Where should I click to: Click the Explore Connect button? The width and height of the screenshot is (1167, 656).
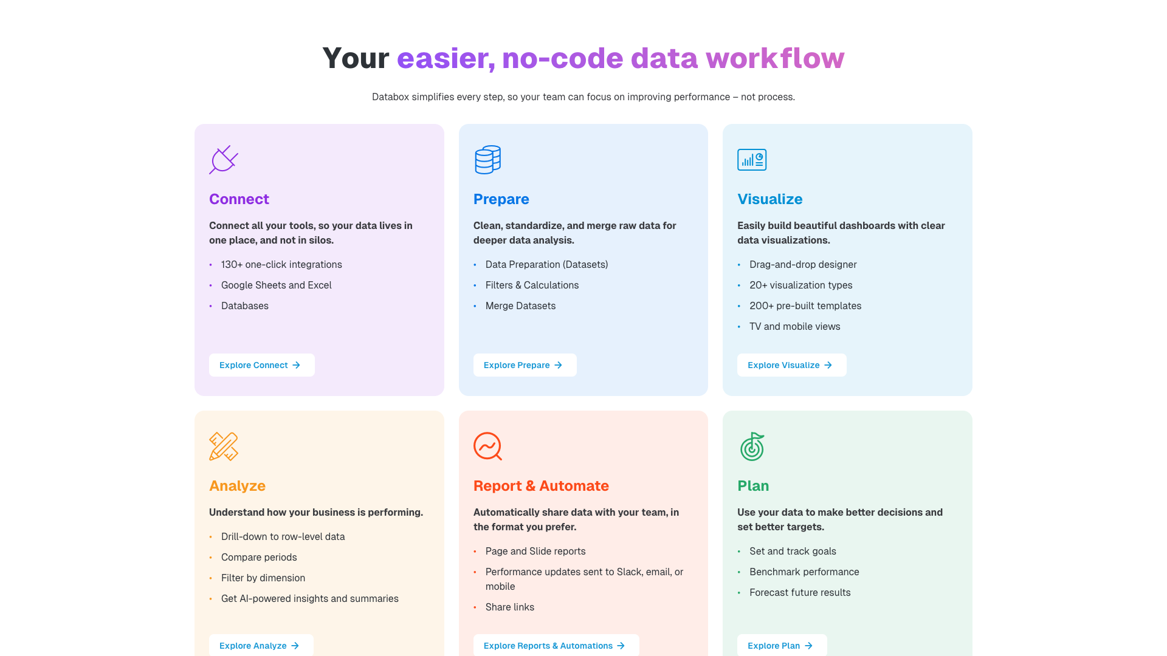261,365
